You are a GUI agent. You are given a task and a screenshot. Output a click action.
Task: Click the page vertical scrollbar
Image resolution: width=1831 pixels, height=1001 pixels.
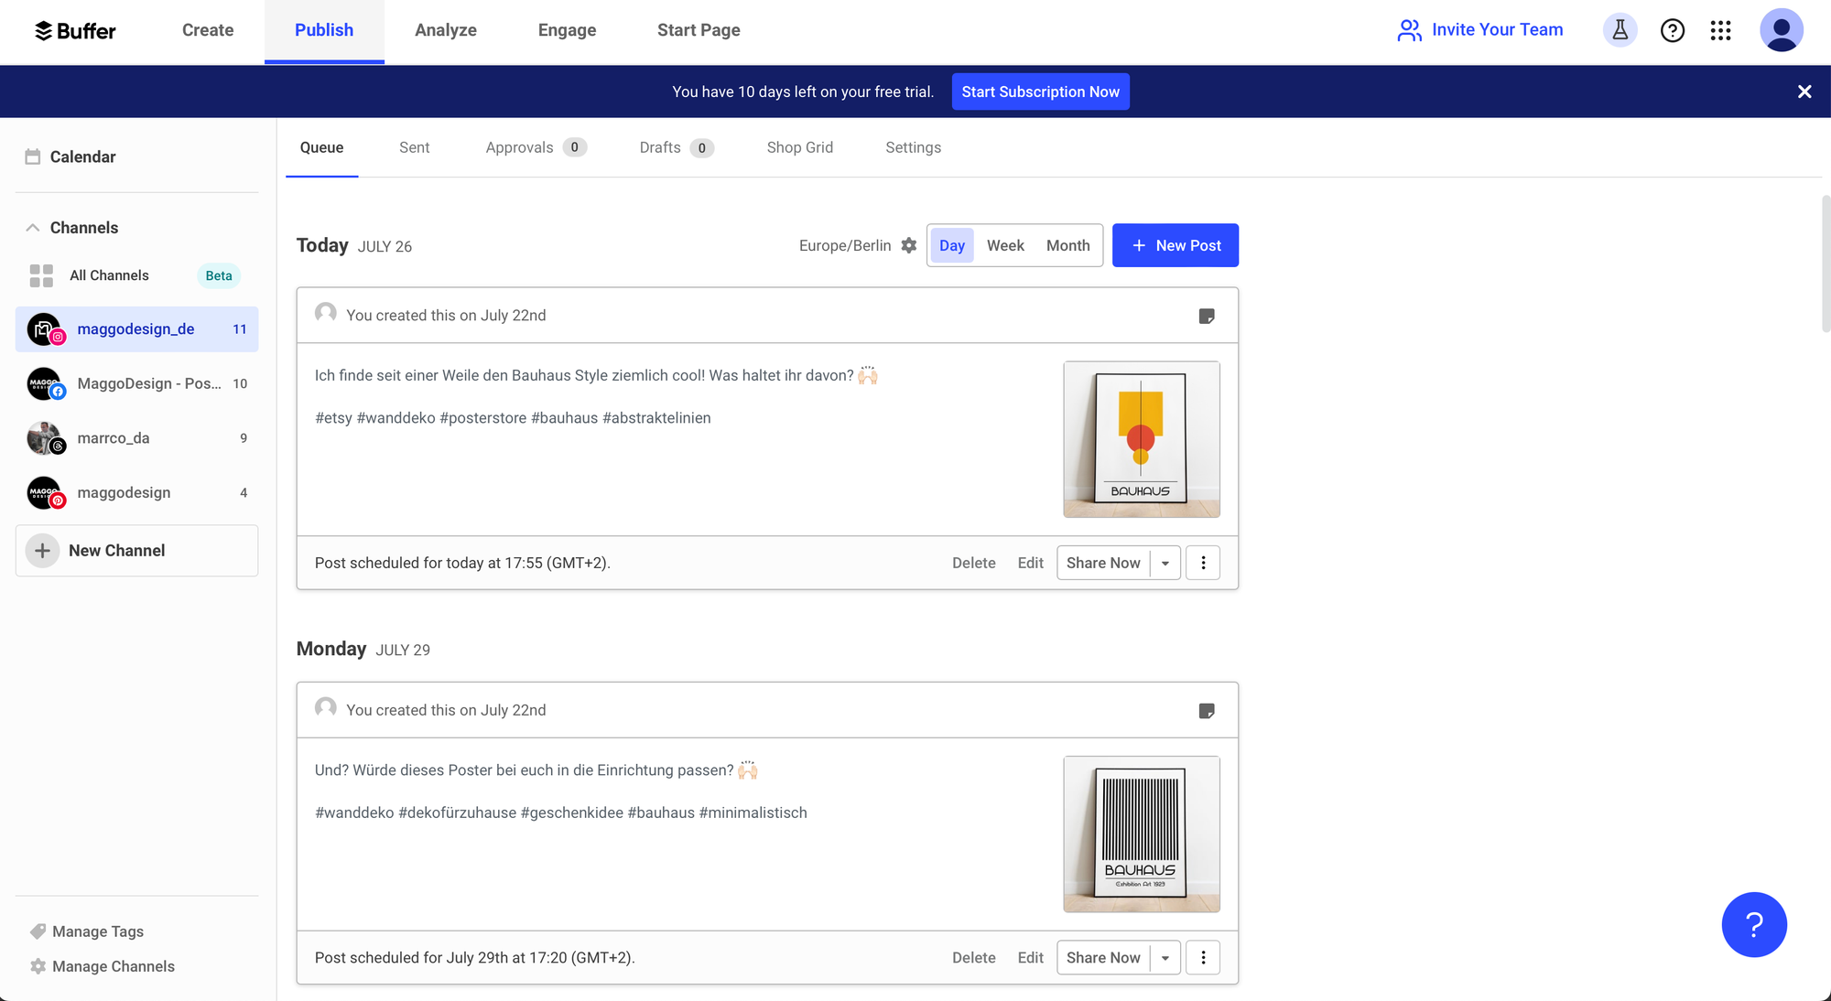[1825, 264]
